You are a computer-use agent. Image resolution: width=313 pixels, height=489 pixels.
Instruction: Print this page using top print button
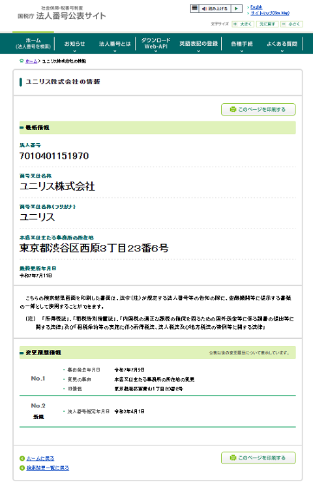pyautogui.click(x=258, y=110)
